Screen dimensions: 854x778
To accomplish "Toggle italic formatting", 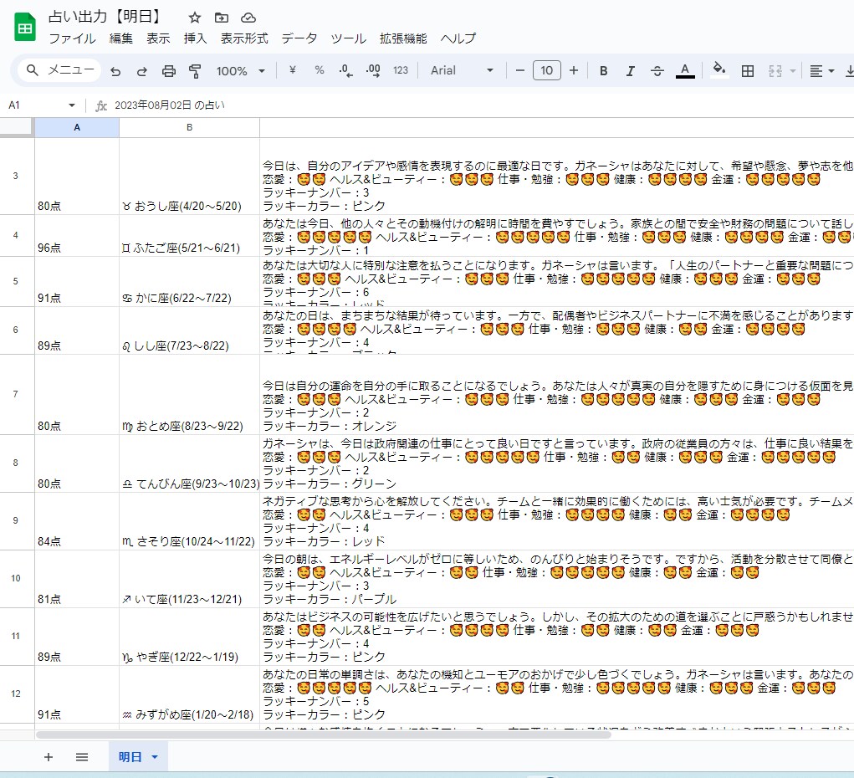I will click(x=630, y=71).
